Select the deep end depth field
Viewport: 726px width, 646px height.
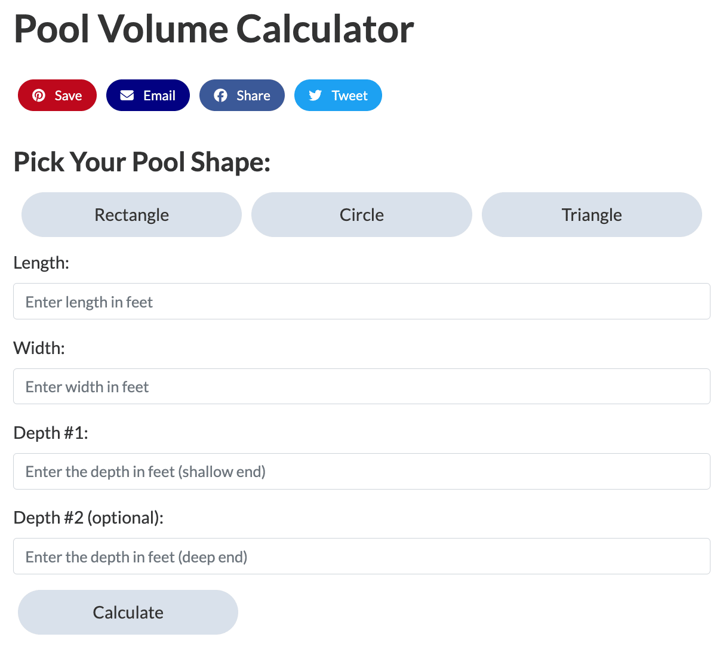362,556
